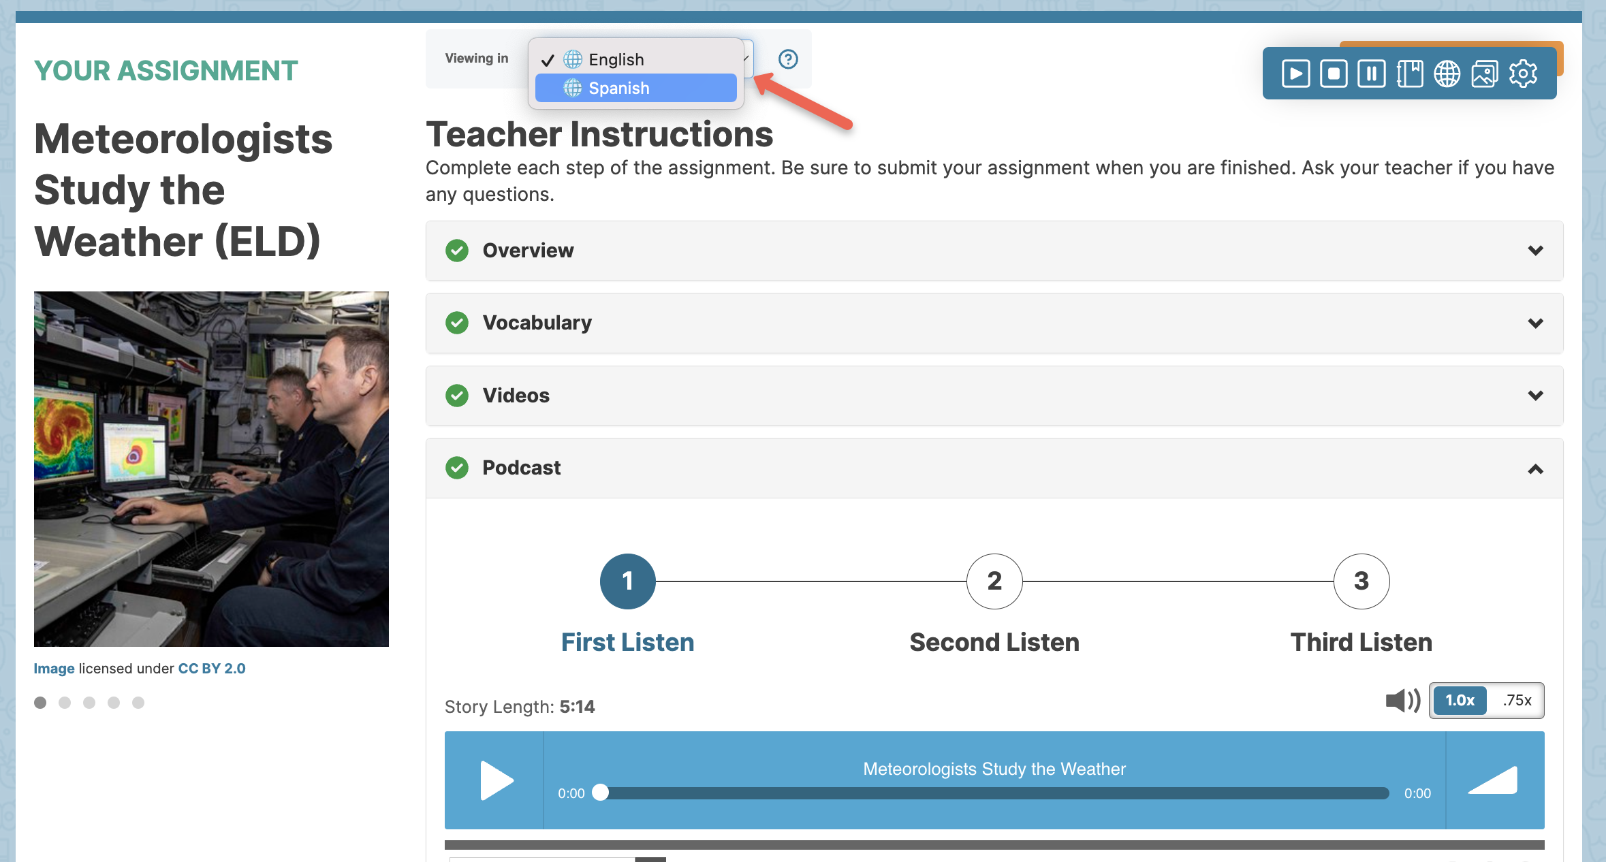Open the CC BY 2.0 license link
Viewport: 1606px width, 862px height.
[x=212, y=669]
